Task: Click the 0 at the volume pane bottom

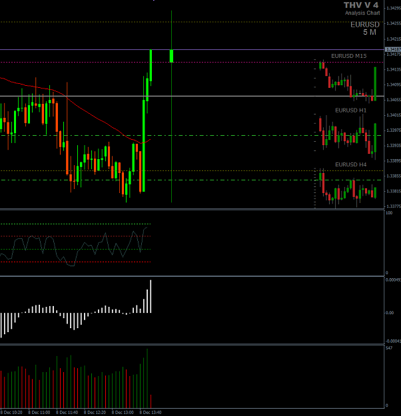Action: 386,405
